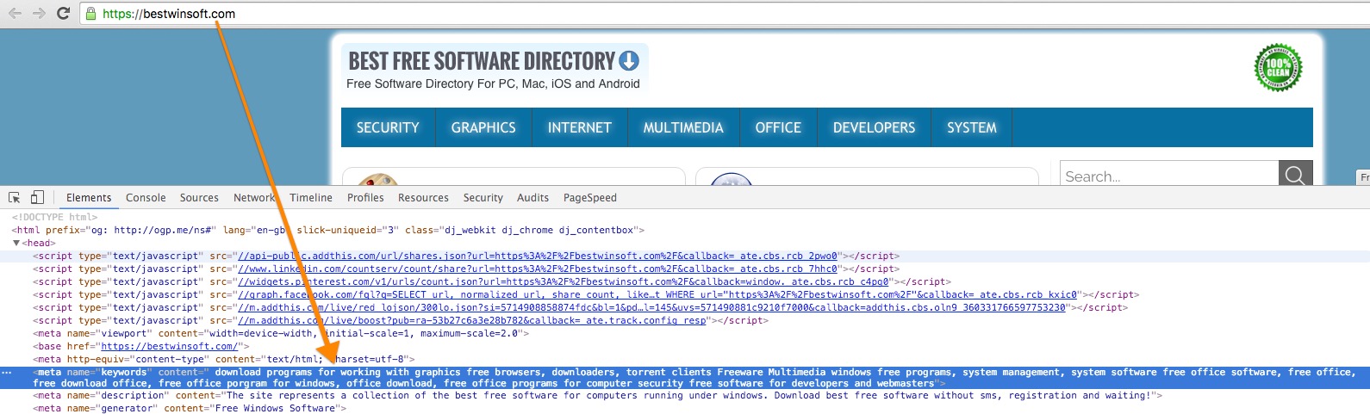
Task: Open the DEVELOPERS category menu
Action: click(x=874, y=127)
